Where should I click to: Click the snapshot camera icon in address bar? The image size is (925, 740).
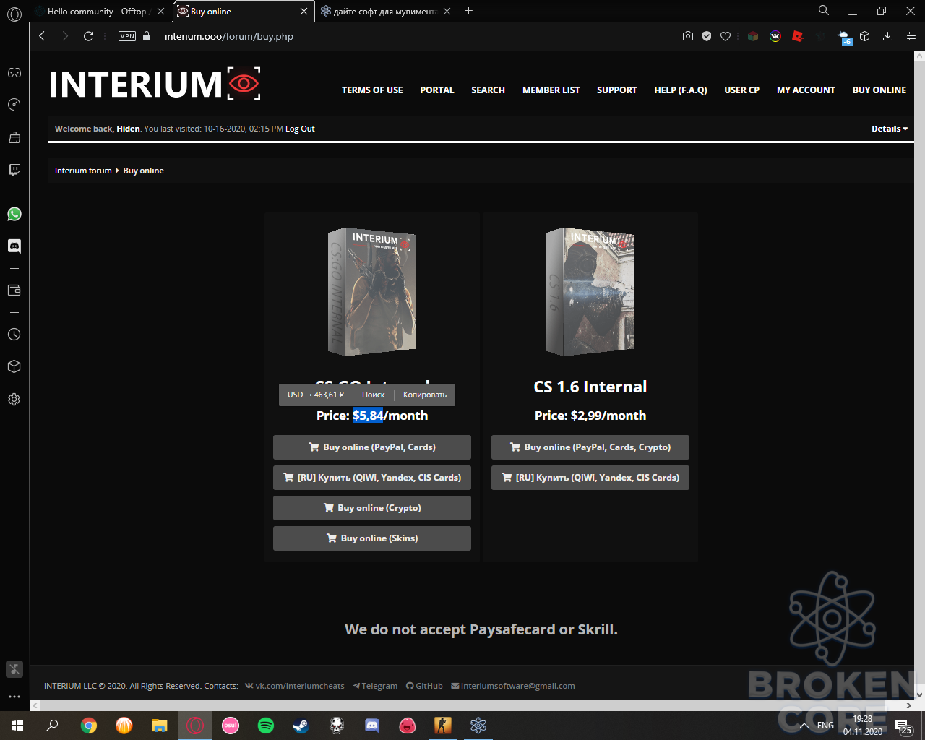point(687,36)
